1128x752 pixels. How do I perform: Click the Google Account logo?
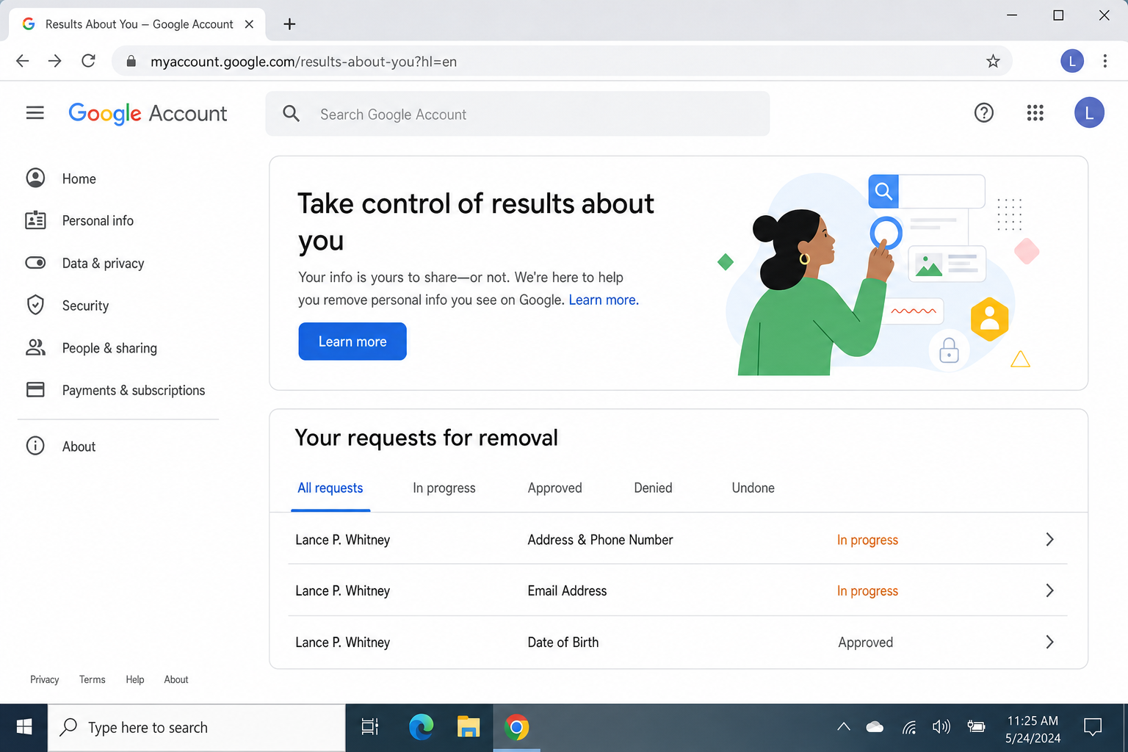point(148,114)
